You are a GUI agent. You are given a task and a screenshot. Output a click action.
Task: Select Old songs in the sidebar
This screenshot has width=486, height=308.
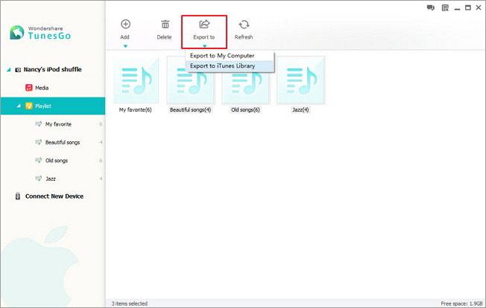coord(55,160)
